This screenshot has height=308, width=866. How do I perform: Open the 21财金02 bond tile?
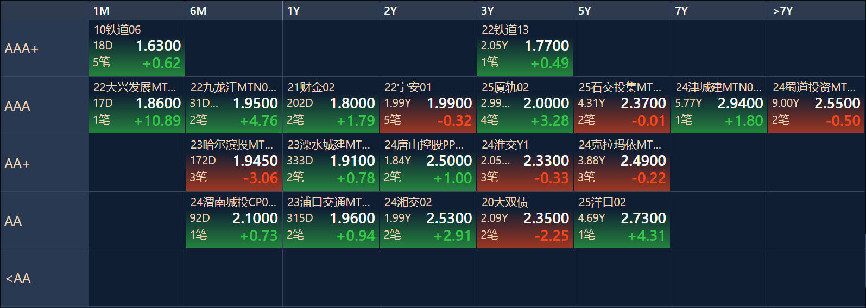pos(331,106)
